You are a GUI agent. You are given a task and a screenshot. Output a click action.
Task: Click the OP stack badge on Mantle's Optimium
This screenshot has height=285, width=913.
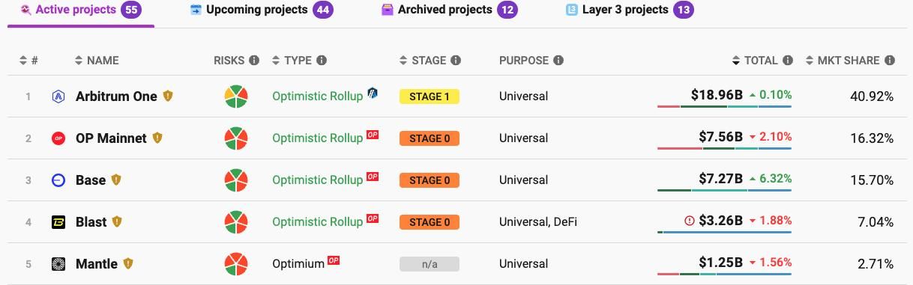(334, 260)
